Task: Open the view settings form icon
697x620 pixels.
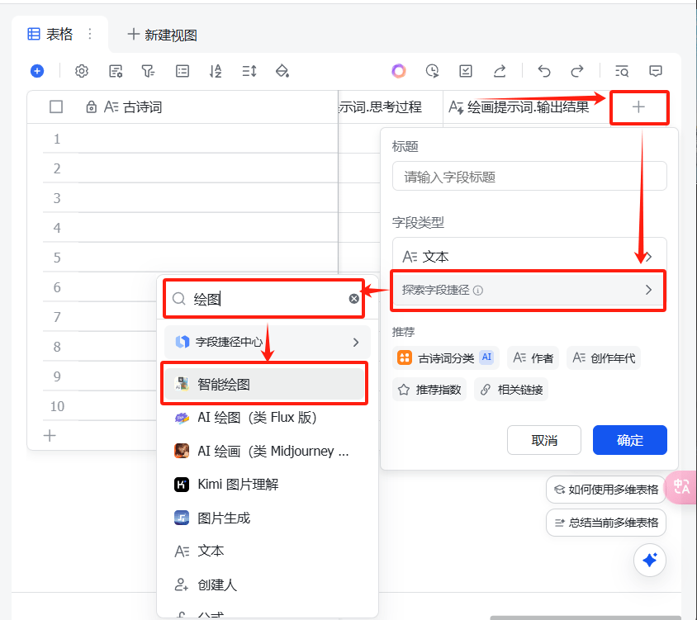Action: pyautogui.click(x=116, y=71)
